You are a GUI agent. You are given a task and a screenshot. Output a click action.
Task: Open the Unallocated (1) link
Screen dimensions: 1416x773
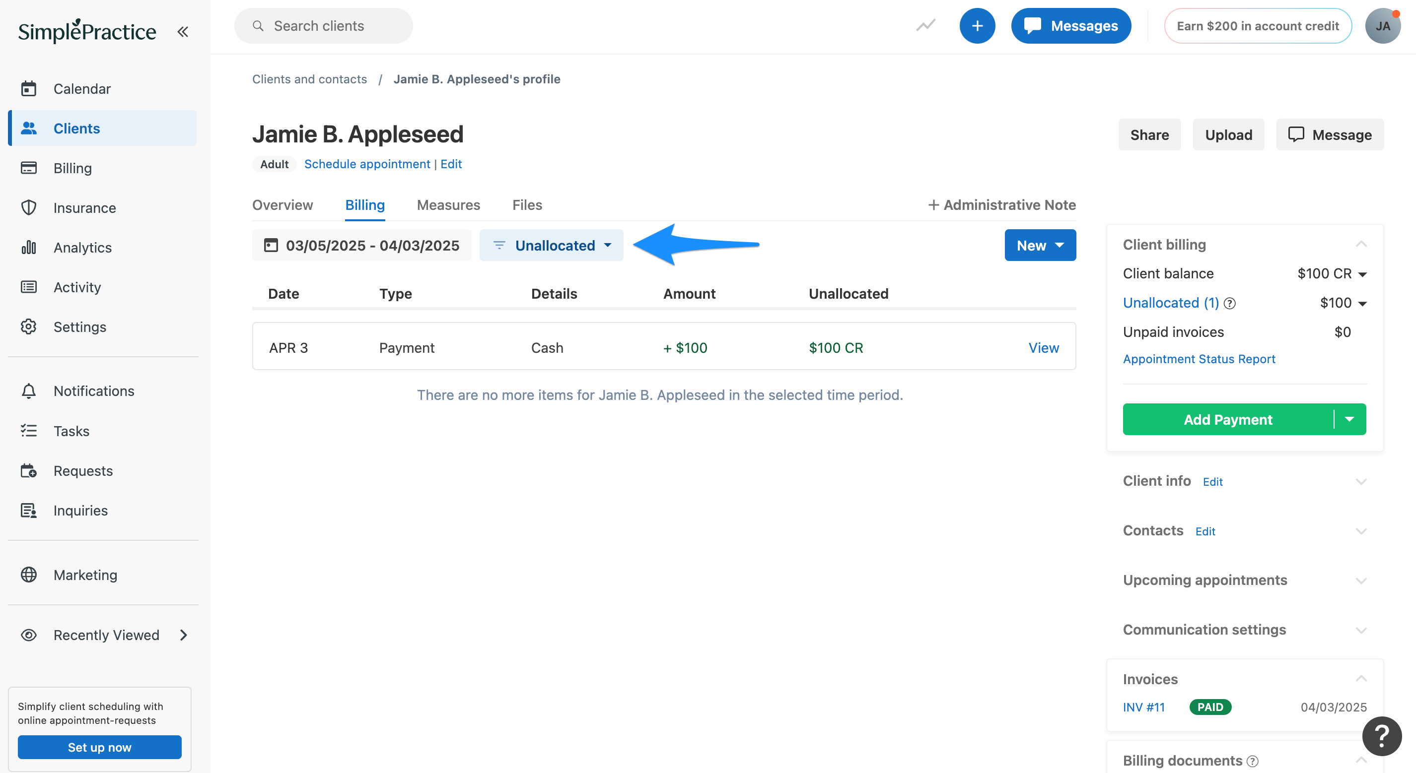[x=1171, y=303]
